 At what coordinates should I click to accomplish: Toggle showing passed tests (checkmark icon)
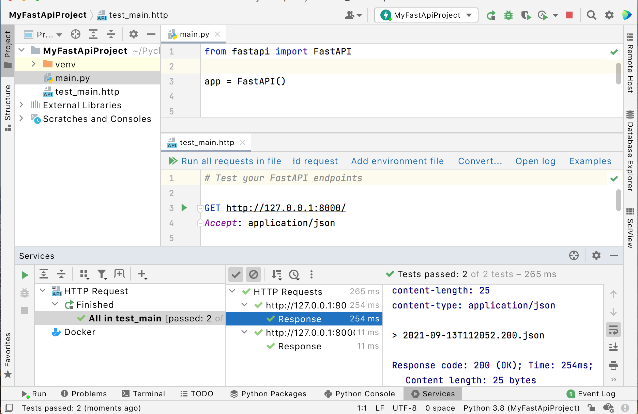[236, 274]
